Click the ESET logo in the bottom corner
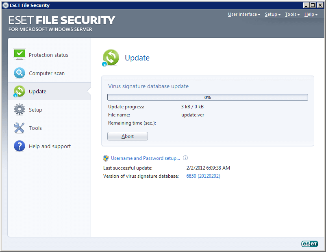 point(310,244)
